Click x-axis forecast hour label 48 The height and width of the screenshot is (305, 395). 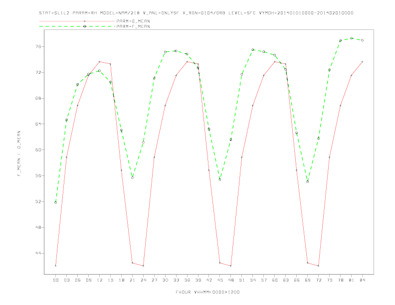click(x=231, y=280)
